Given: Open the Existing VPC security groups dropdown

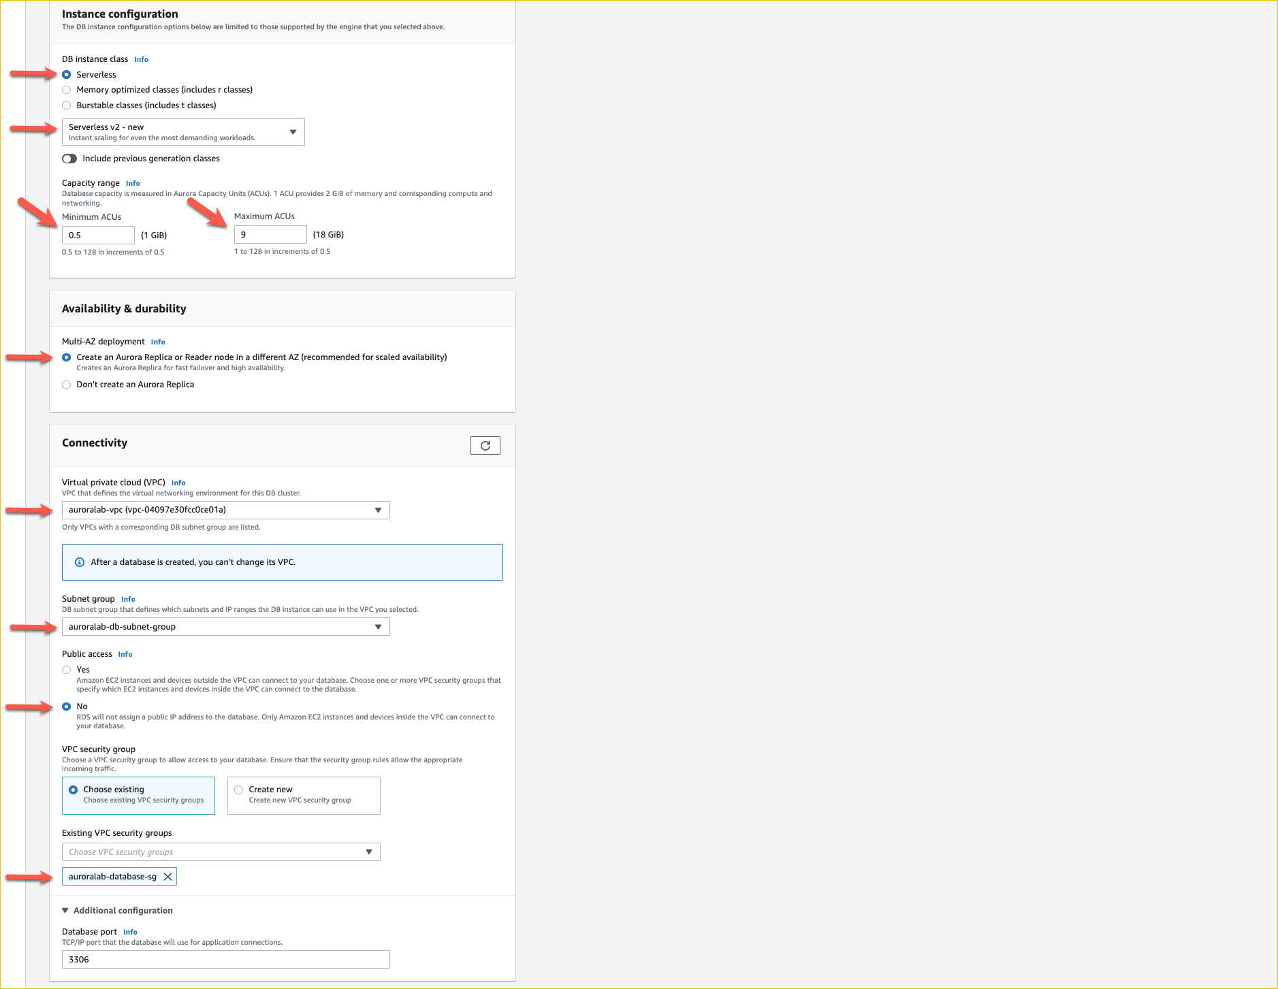Looking at the screenshot, I should (x=221, y=852).
